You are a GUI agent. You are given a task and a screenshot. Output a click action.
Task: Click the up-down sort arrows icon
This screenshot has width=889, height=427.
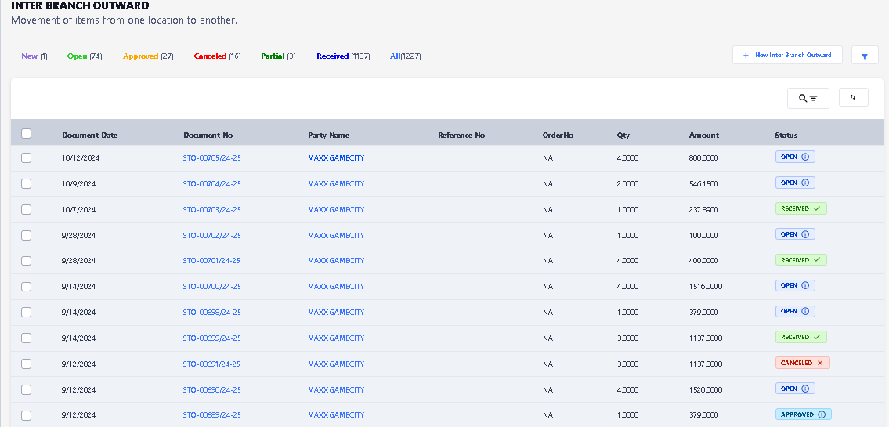click(x=853, y=97)
